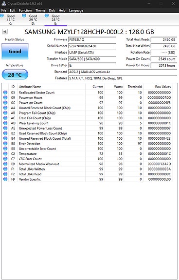Switch to the Good 47 °C C: disk tab

[11, 19]
